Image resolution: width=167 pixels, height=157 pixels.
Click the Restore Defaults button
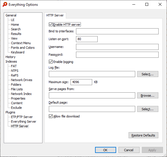pyautogui.click(x=143, y=135)
